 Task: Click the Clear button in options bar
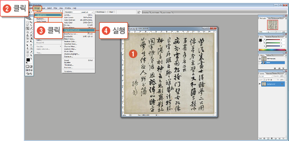point(111,12)
